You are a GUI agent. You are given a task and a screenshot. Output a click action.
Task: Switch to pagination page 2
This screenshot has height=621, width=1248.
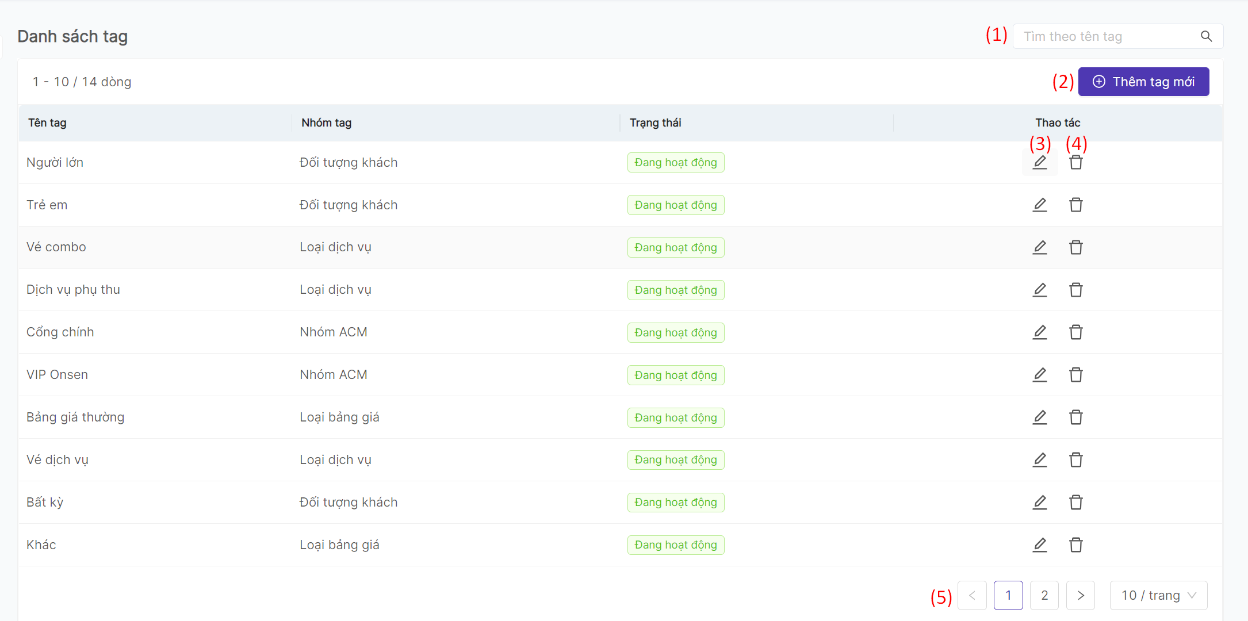pos(1044,595)
